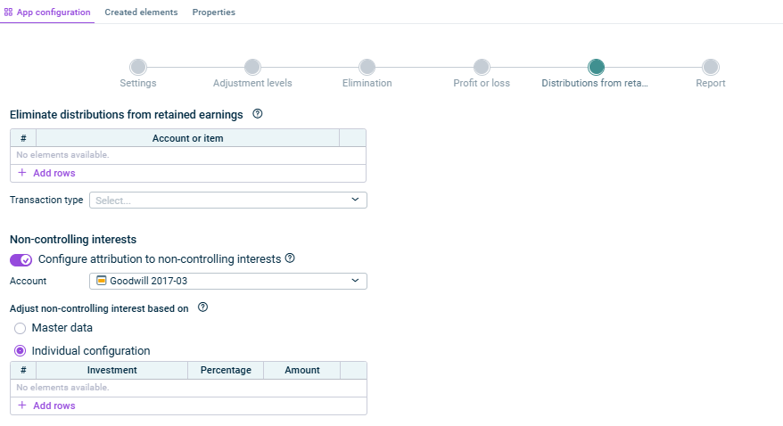Expand the Account dropdown arrow
The image size is (783, 426).
coord(355,281)
